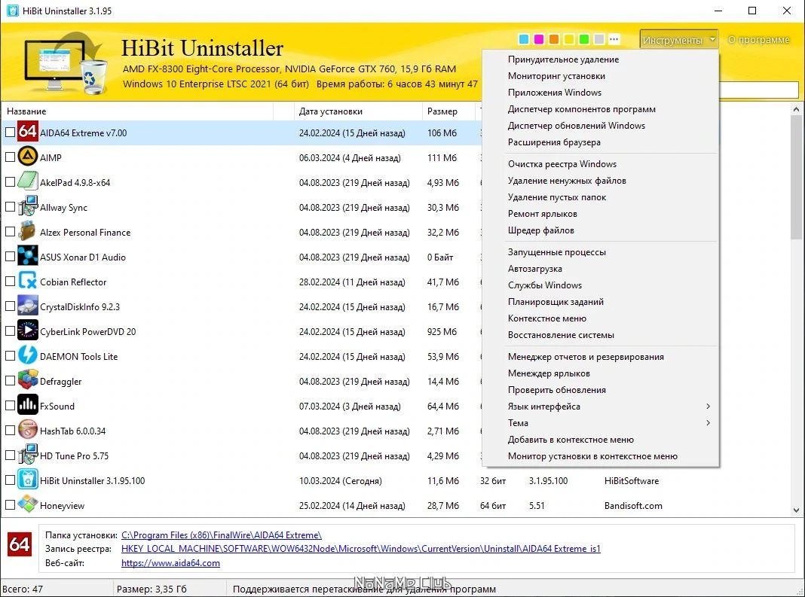
Task: Click the AkelPad notepad icon
Action: click(x=27, y=181)
